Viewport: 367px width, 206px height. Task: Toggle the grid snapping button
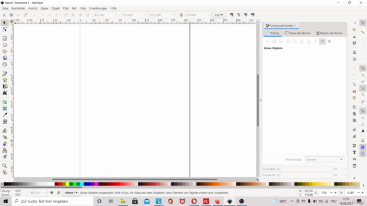click(x=362, y=147)
